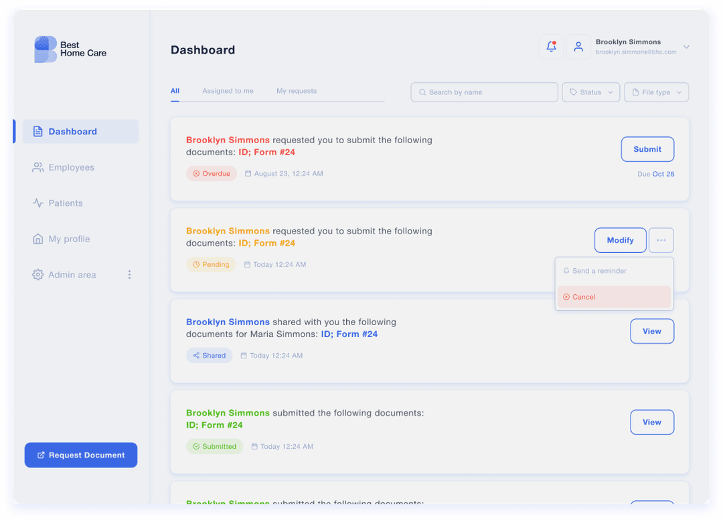Image resolution: width=723 pixels, height=521 pixels.
Task: Open the File type dropdown
Action: pos(655,92)
